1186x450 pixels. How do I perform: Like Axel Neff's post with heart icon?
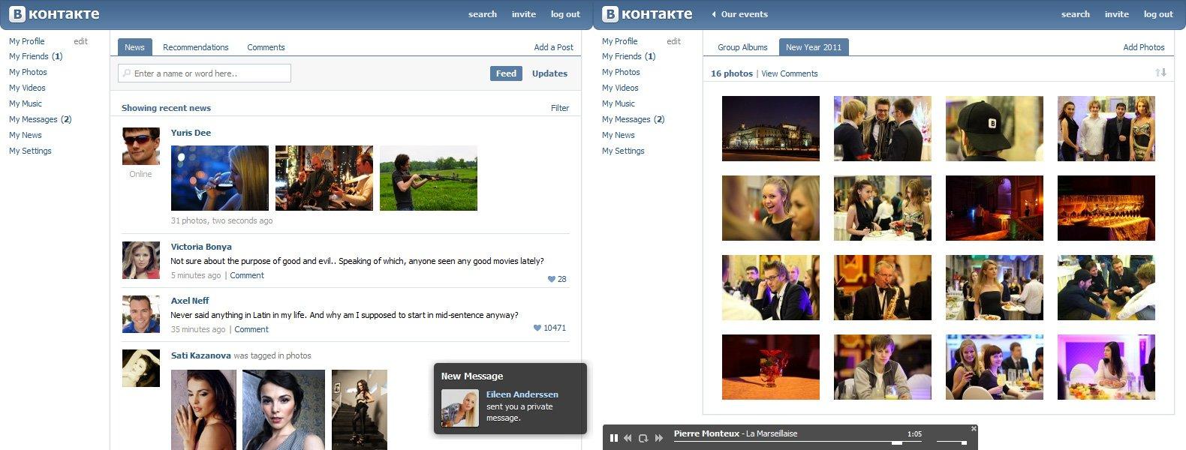[537, 328]
